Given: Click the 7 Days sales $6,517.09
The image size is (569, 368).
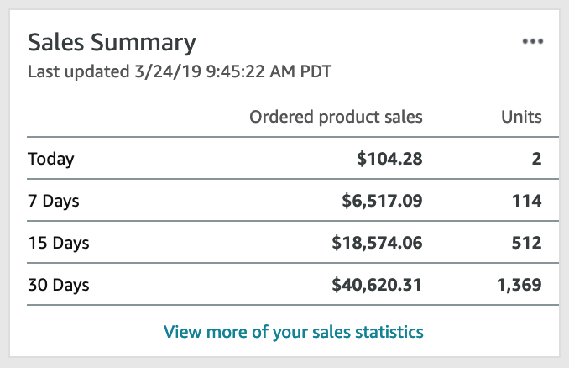Looking at the screenshot, I should pyautogui.click(x=382, y=201).
